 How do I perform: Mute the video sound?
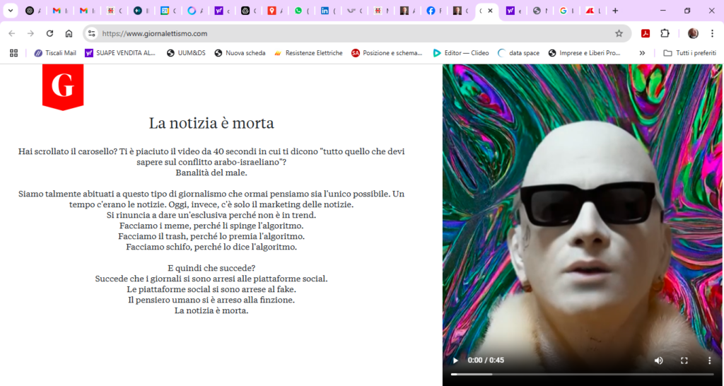(x=658, y=360)
